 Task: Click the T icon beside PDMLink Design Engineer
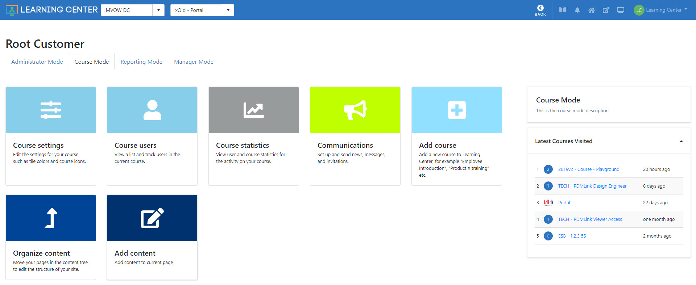point(548,186)
